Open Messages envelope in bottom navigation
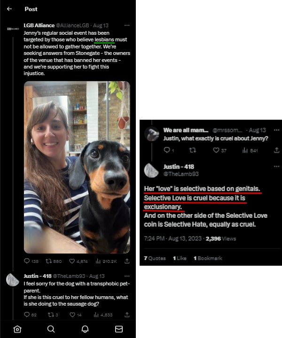 (119, 329)
